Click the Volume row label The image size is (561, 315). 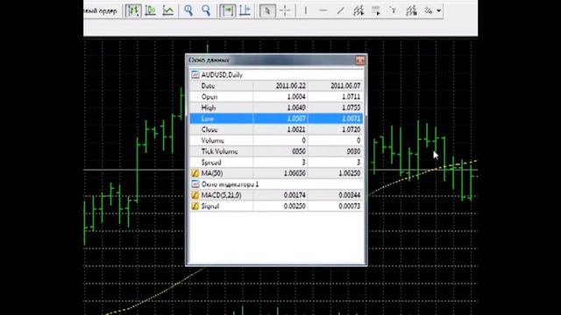pyautogui.click(x=212, y=140)
